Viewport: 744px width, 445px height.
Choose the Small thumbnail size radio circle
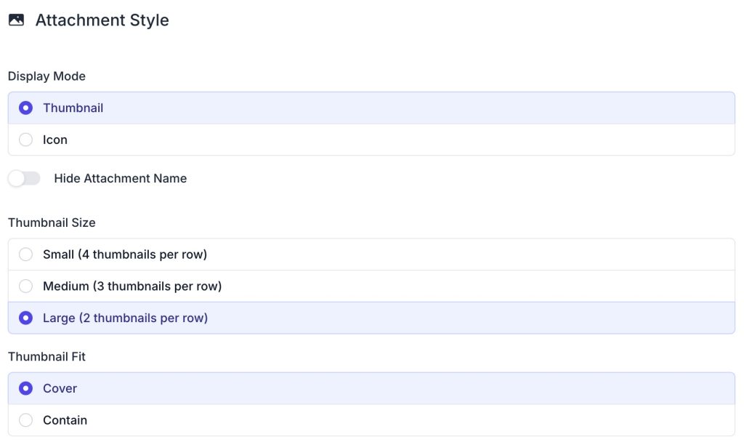25,254
